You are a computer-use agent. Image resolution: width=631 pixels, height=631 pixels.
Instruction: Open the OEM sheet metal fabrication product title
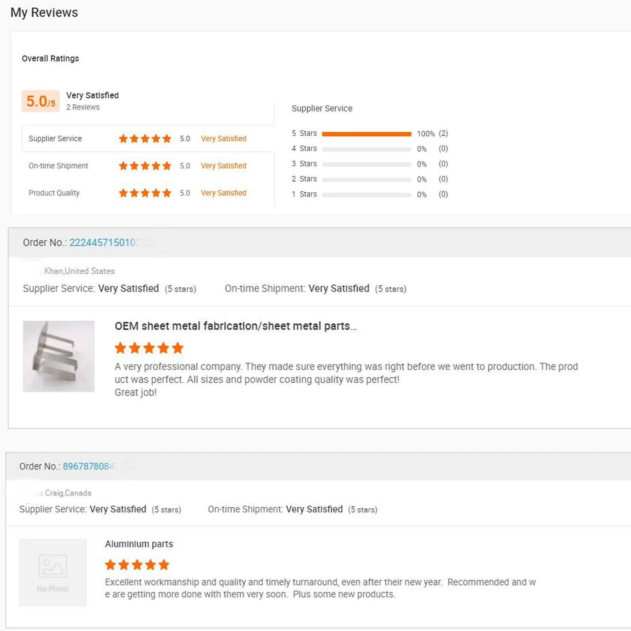pyautogui.click(x=236, y=326)
